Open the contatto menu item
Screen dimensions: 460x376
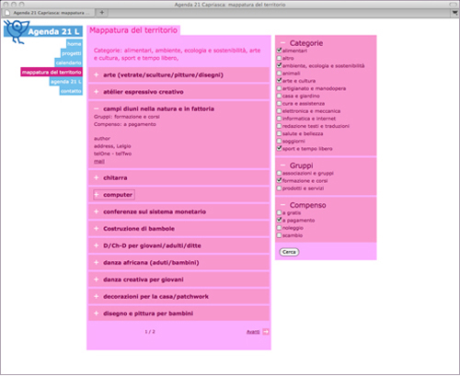(71, 91)
